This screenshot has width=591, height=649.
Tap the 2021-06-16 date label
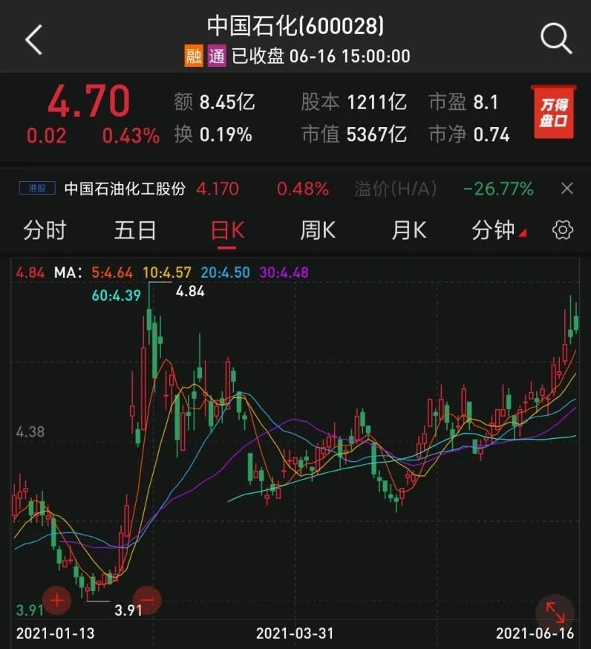pos(535,633)
